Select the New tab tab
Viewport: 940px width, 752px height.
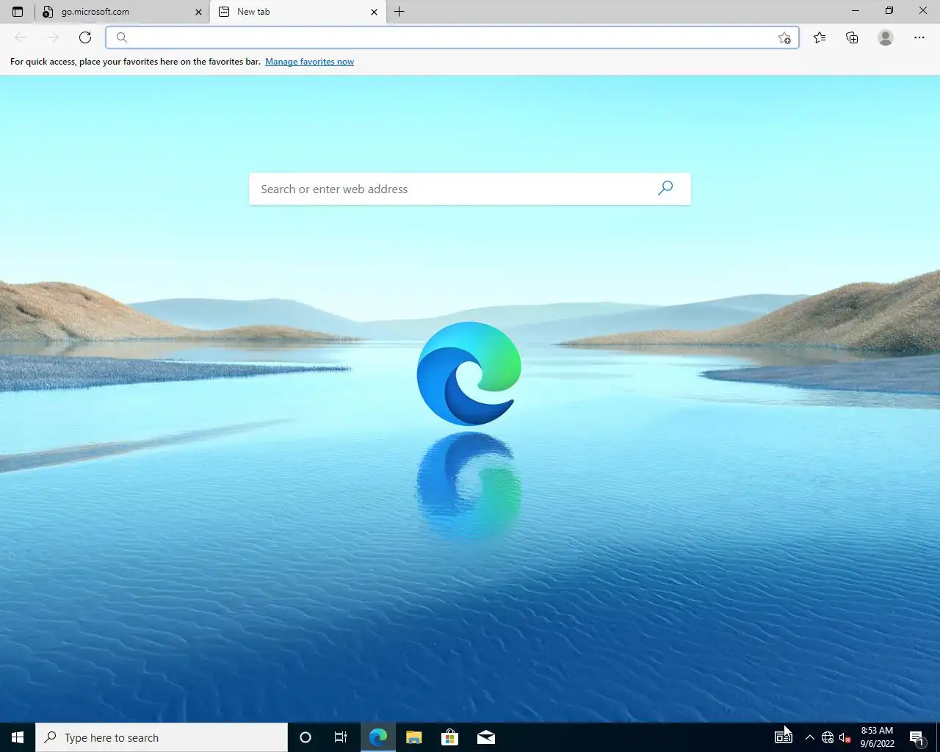(297, 12)
